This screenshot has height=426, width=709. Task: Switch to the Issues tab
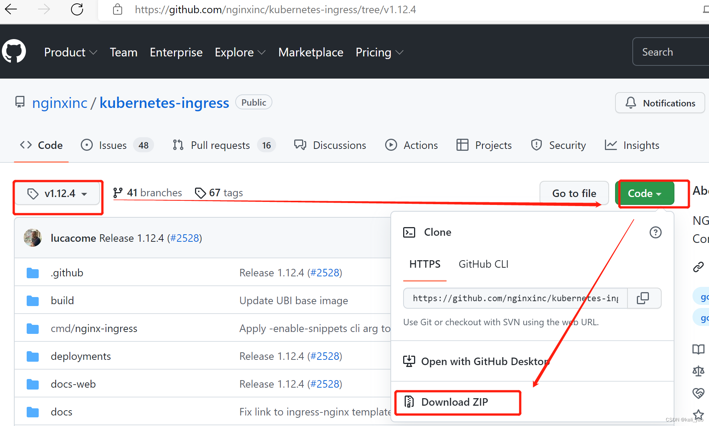pos(117,145)
